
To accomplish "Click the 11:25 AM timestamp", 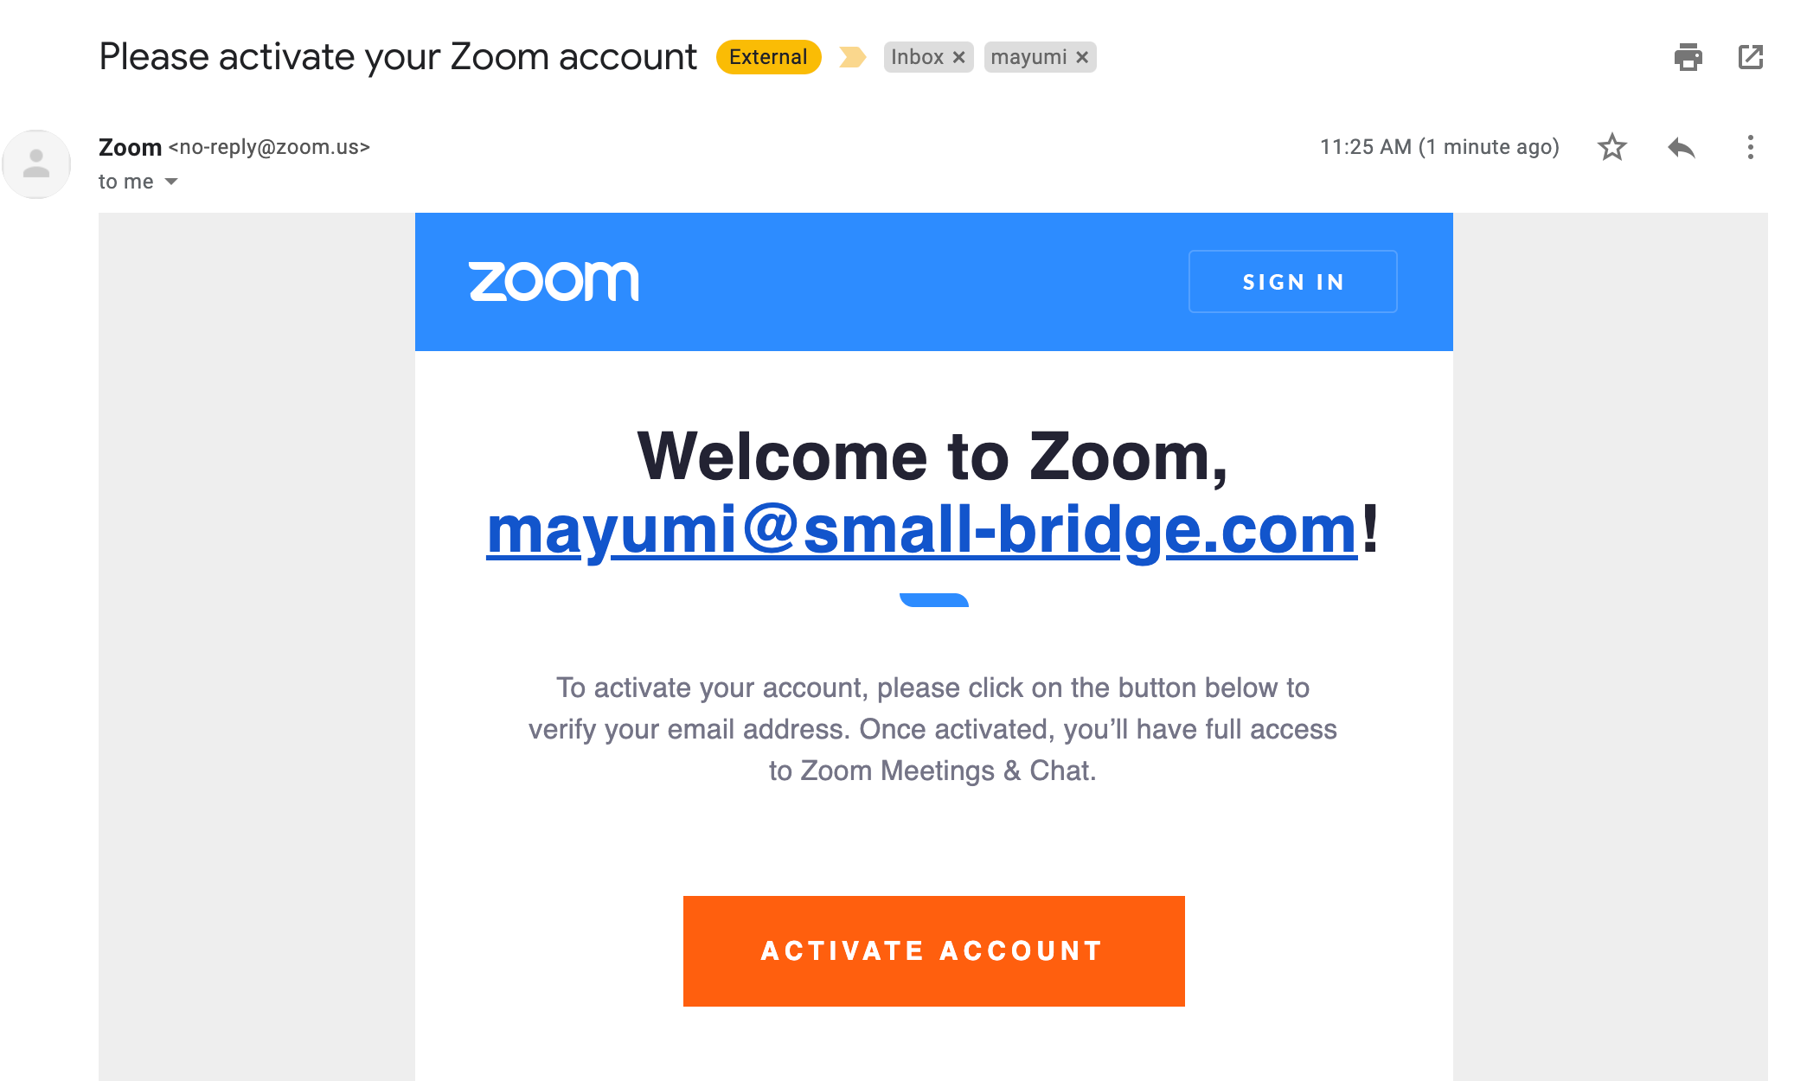I will click(x=1439, y=147).
